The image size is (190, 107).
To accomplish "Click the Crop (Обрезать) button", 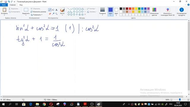I will coord(35,9).
